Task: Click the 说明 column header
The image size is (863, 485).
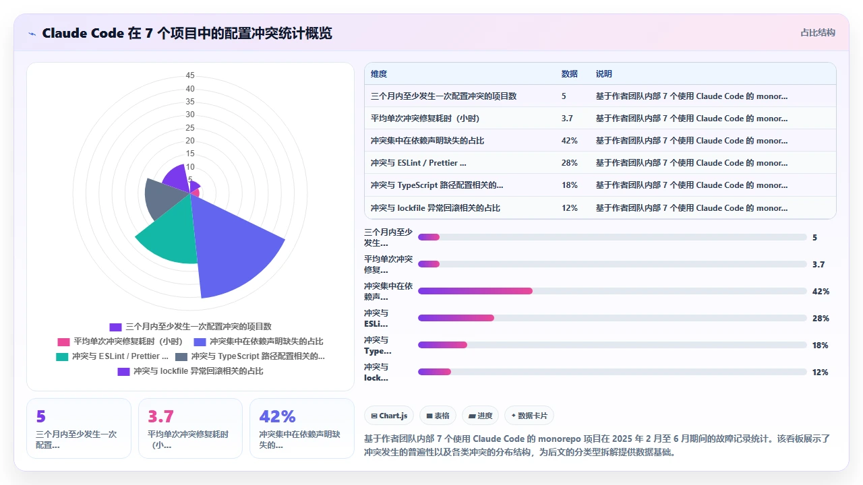Action: tap(604, 74)
